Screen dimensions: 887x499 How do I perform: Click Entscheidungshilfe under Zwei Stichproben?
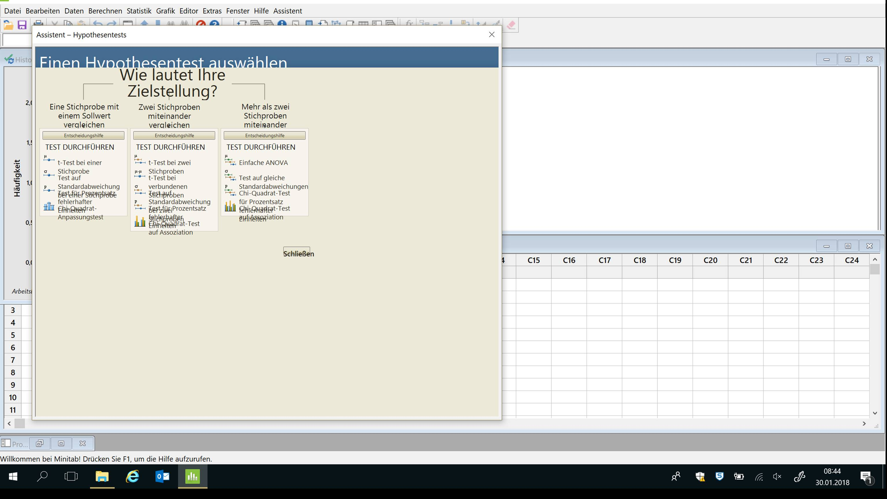coord(174,135)
